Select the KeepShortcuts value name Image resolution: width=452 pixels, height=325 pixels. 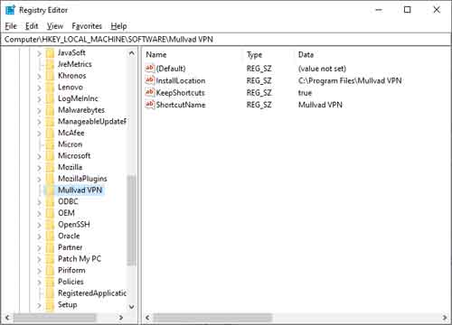click(180, 93)
